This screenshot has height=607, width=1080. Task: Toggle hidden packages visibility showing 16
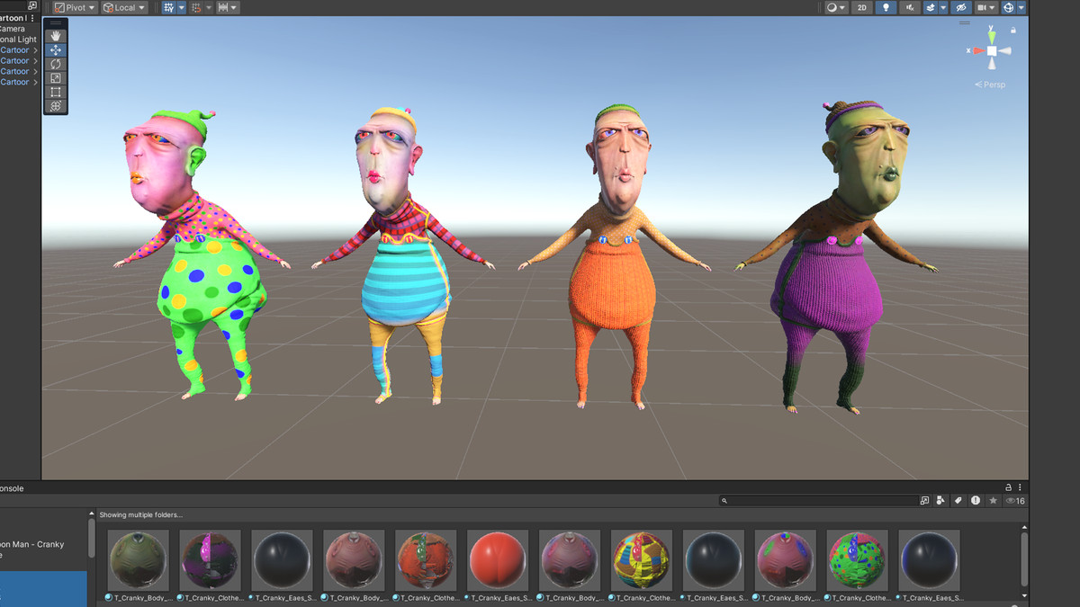click(1015, 501)
